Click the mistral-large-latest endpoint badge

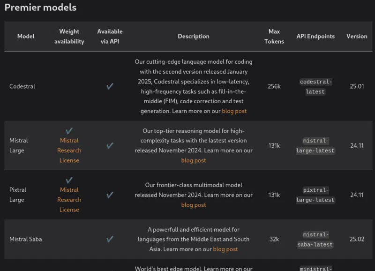pos(315,146)
